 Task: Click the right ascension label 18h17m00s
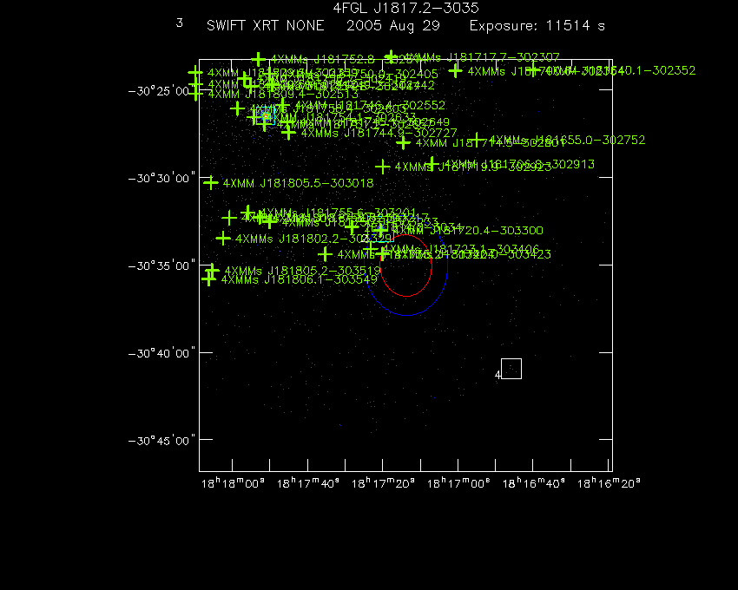(x=458, y=483)
